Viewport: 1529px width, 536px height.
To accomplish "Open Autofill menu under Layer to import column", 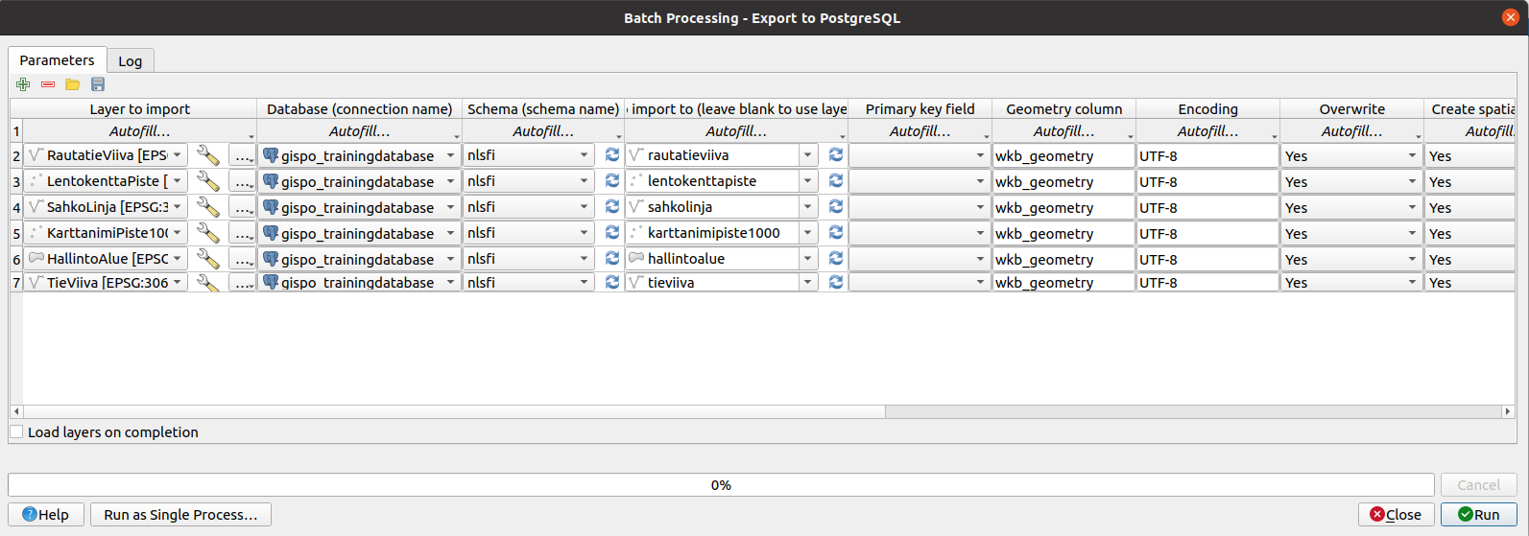I will tap(140, 131).
